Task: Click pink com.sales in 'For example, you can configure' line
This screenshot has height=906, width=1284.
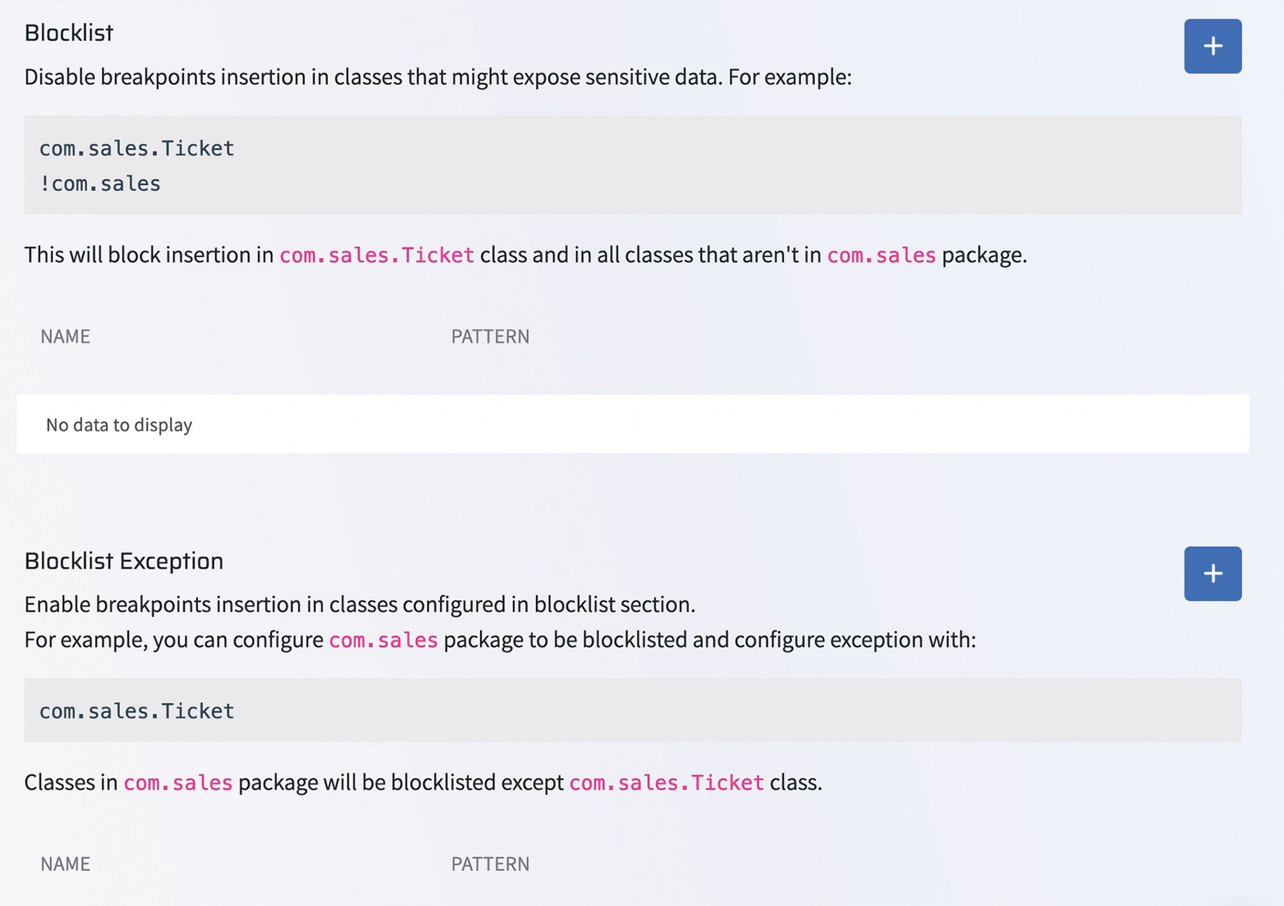Action: click(x=383, y=640)
